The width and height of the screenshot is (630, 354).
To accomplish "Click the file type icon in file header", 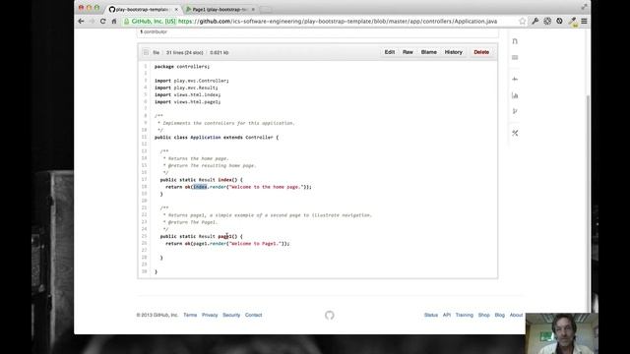I will coord(146,52).
